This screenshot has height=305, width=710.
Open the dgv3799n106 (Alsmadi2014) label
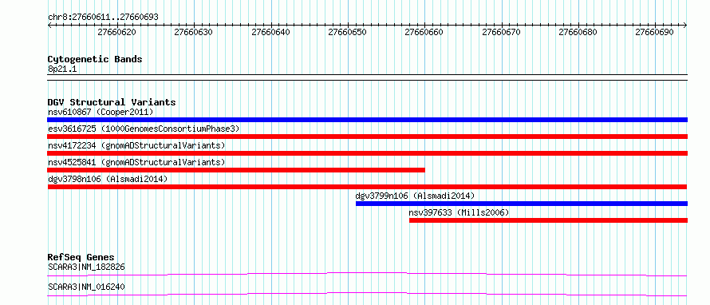click(415, 196)
